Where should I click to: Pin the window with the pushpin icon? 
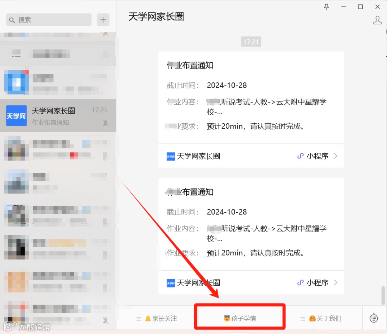326,7
